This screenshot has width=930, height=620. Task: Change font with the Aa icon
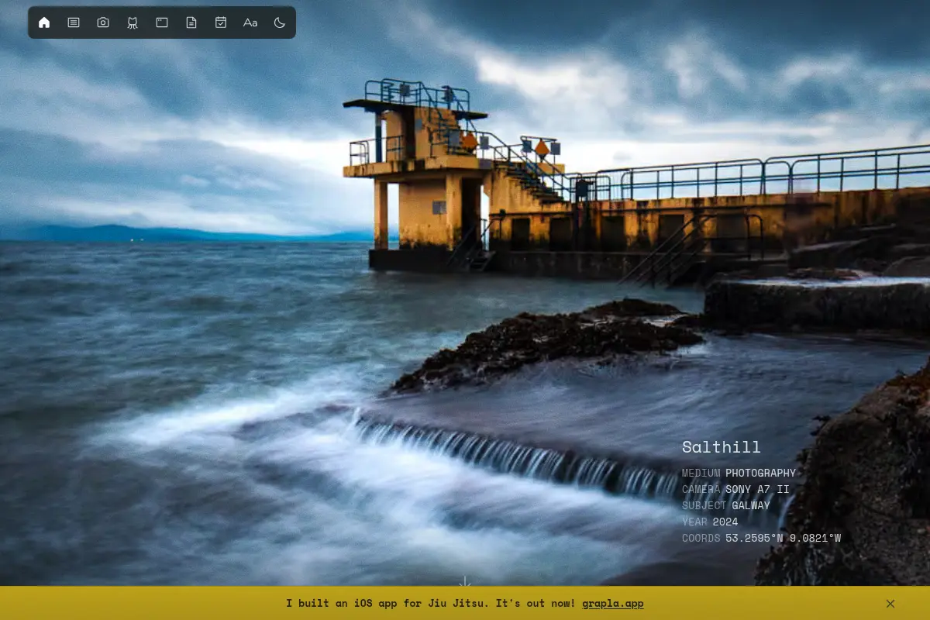pyautogui.click(x=250, y=22)
